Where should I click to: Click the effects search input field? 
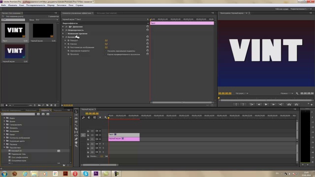tap(18, 114)
